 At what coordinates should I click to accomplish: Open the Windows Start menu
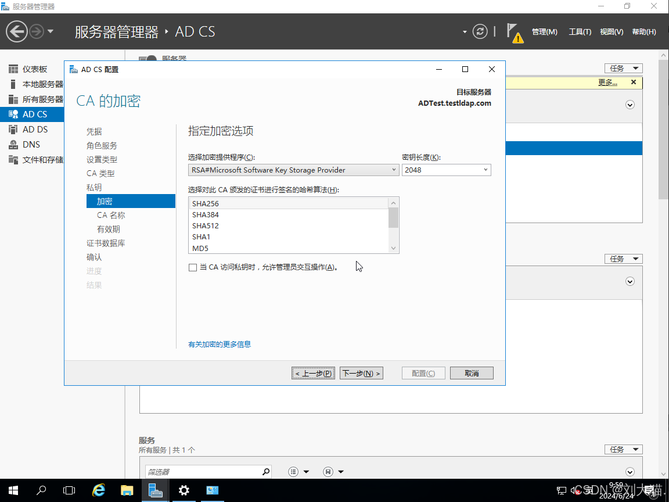coord(13,490)
